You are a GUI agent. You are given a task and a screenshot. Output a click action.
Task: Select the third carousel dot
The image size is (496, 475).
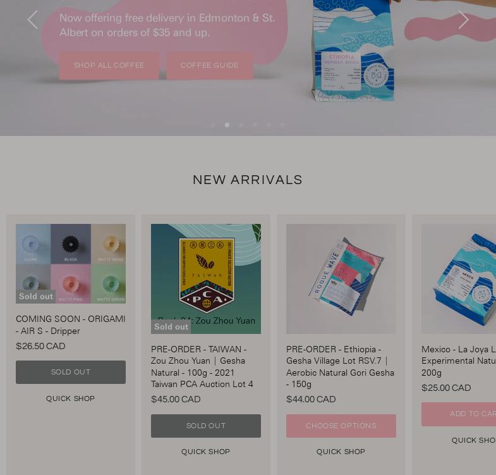(241, 125)
